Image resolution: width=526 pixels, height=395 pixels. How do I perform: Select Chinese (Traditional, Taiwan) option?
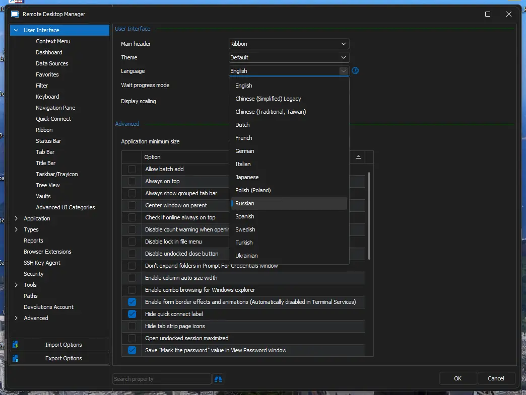coord(289,112)
